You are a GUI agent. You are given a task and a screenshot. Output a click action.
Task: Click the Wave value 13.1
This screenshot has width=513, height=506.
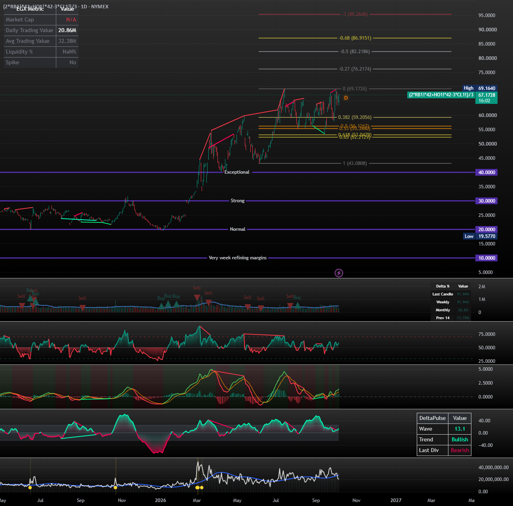tap(460, 429)
